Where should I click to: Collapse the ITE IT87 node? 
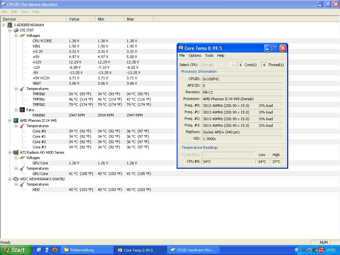click(10, 30)
